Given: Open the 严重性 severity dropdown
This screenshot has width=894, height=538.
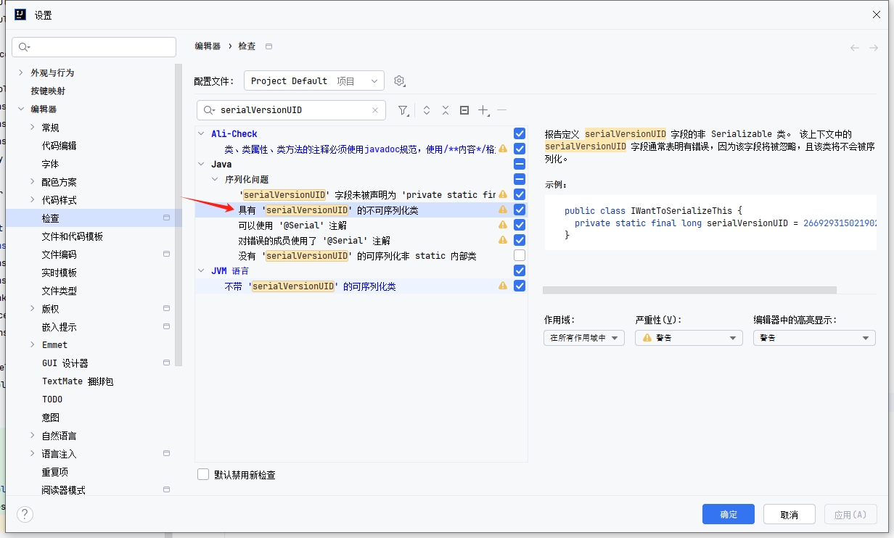Looking at the screenshot, I should click(x=688, y=338).
